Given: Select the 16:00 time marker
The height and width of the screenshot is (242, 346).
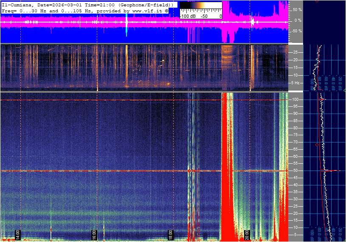Looking at the screenshot, I should (94, 234).
